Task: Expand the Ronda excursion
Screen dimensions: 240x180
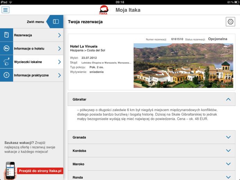Action: [228, 177]
